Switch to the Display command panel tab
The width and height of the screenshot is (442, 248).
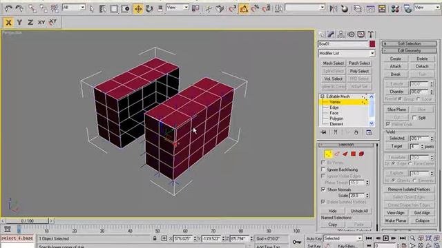point(361,34)
